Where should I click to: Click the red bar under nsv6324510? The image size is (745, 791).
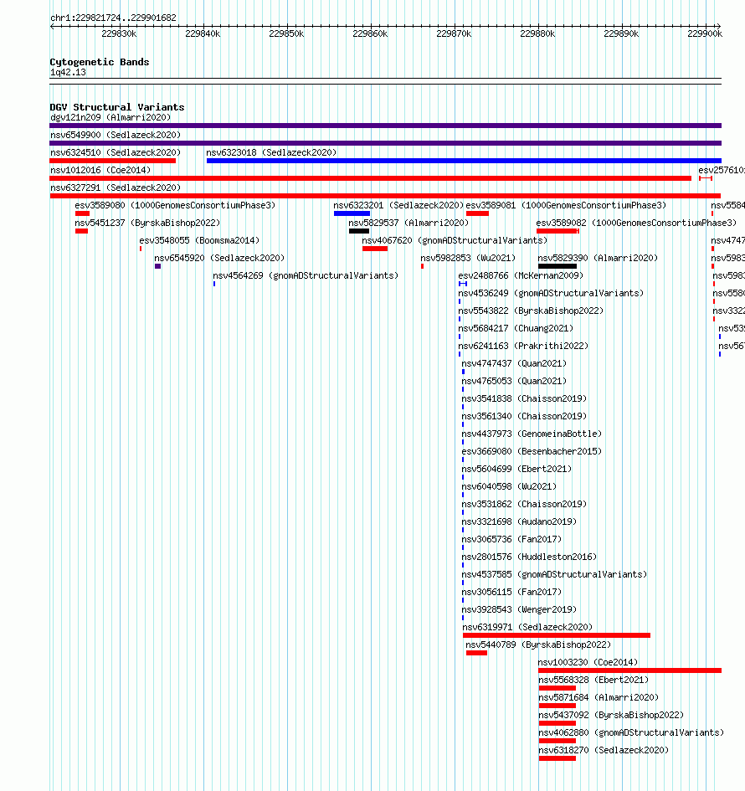tap(112, 161)
